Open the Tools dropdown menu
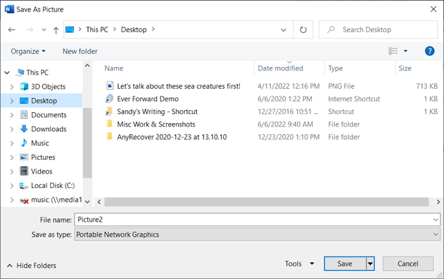This screenshot has width=444, height=279. (x=299, y=264)
